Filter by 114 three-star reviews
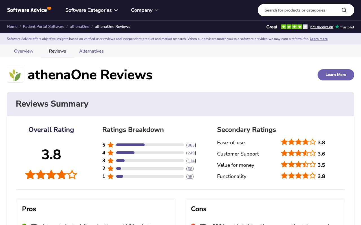 (191, 161)
